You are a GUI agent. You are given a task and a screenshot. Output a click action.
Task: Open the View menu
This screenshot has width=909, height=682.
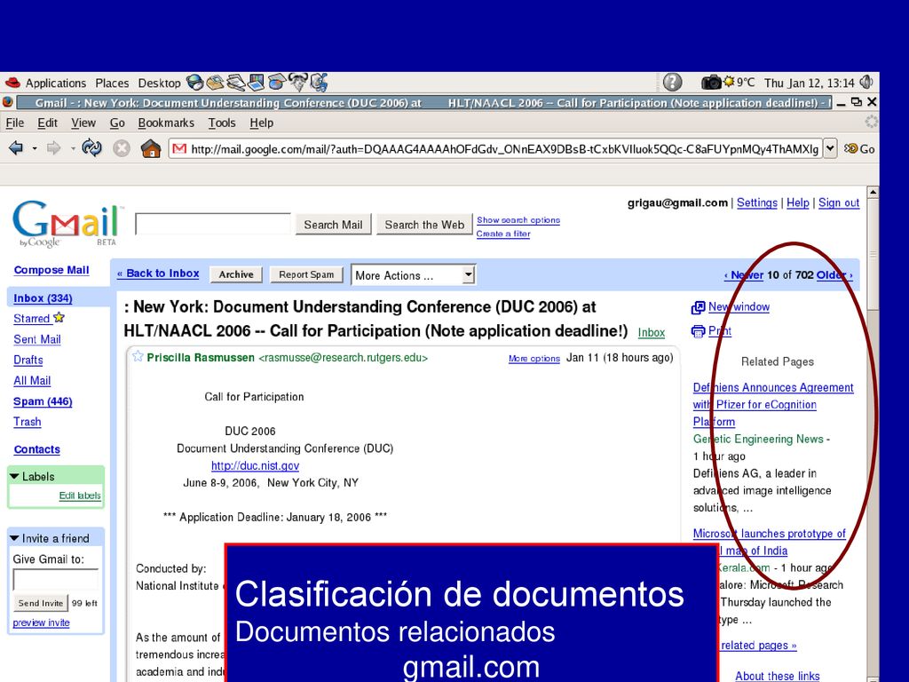(x=83, y=123)
